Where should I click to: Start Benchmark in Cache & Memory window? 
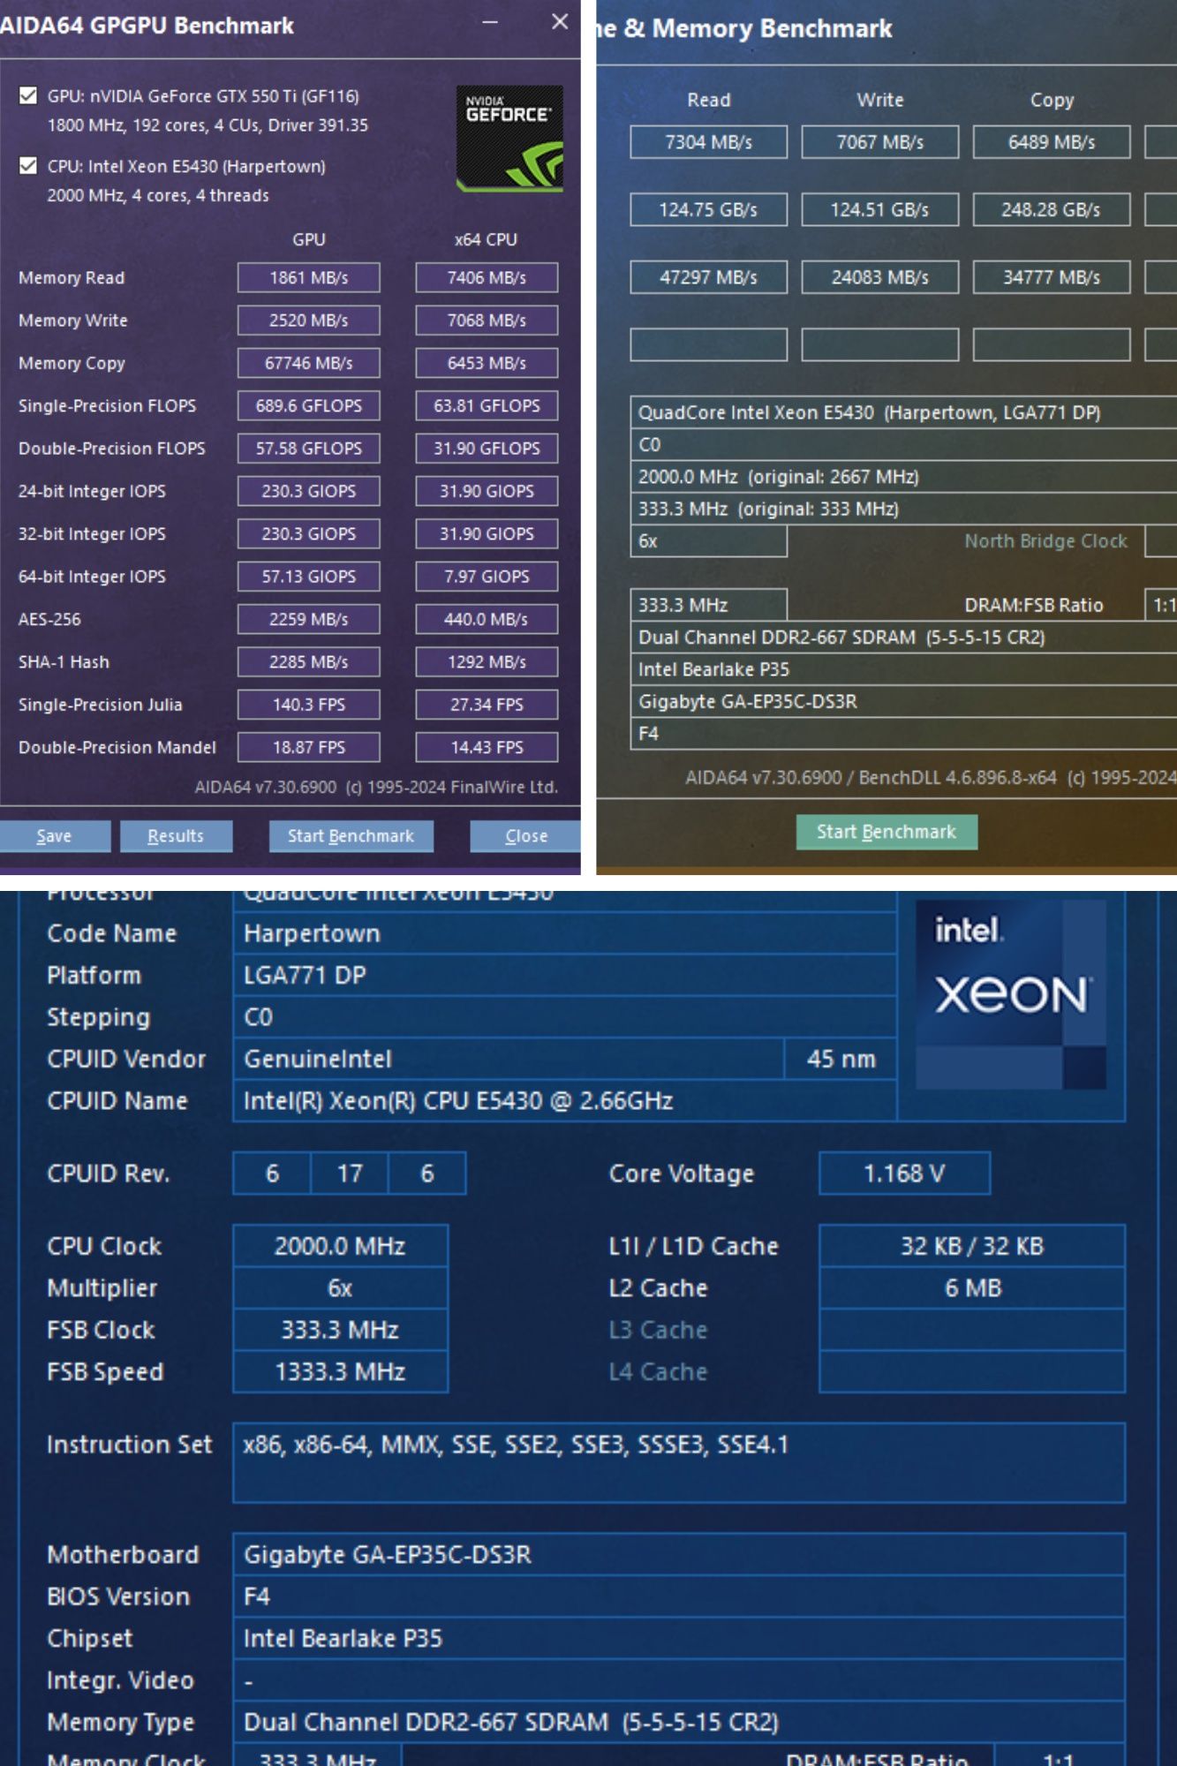tap(887, 831)
